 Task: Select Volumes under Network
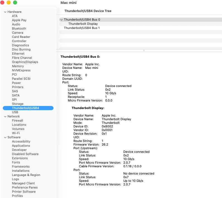click(x=18, y=129)
